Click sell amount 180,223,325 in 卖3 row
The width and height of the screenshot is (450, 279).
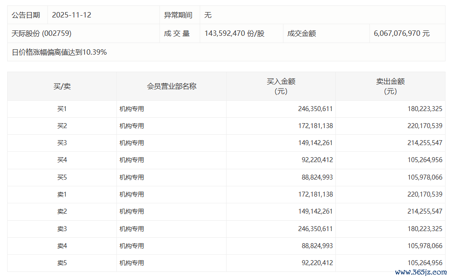(x=425, y=229)
